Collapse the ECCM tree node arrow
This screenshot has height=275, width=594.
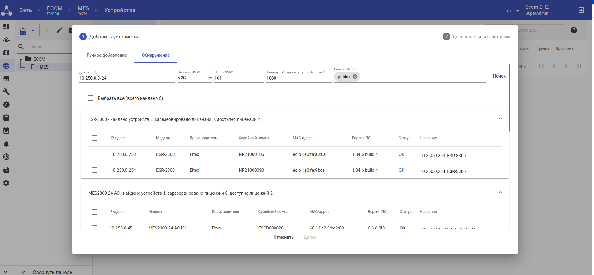(x=21, y=59)
